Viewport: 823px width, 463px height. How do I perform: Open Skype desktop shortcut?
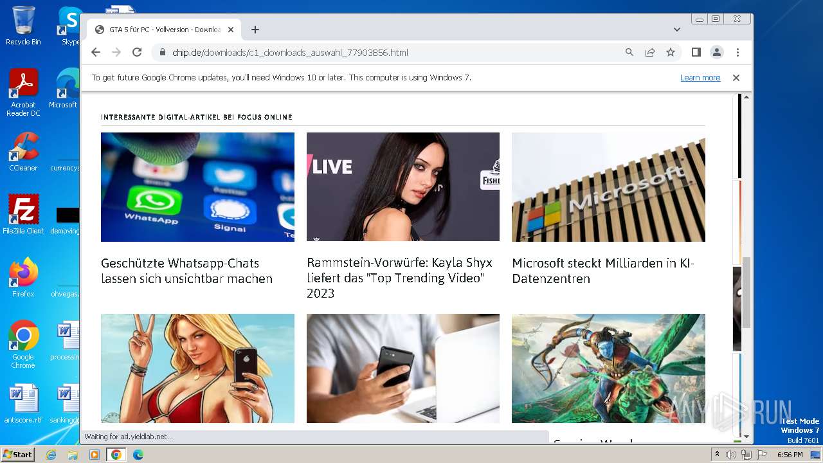click(x=69, y=26)
